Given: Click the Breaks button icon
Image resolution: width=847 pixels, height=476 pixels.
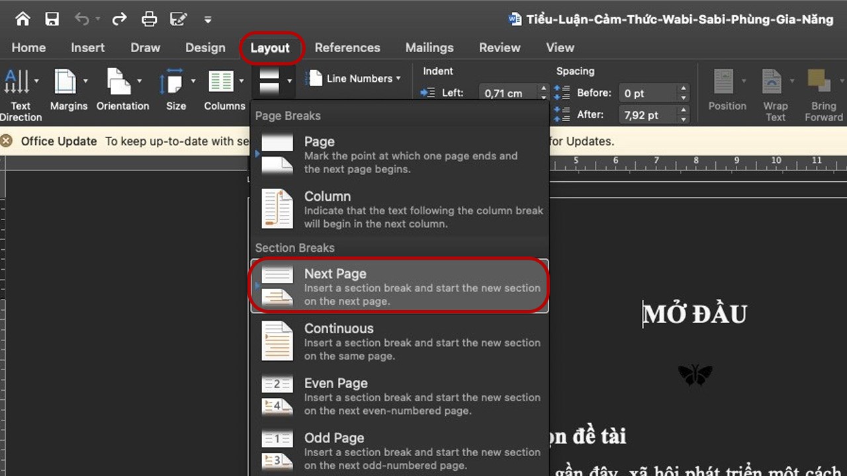Looking at the screenshot, I should pyautogui.click(x=270, y=82).
